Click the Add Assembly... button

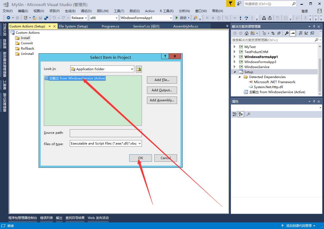162,100
